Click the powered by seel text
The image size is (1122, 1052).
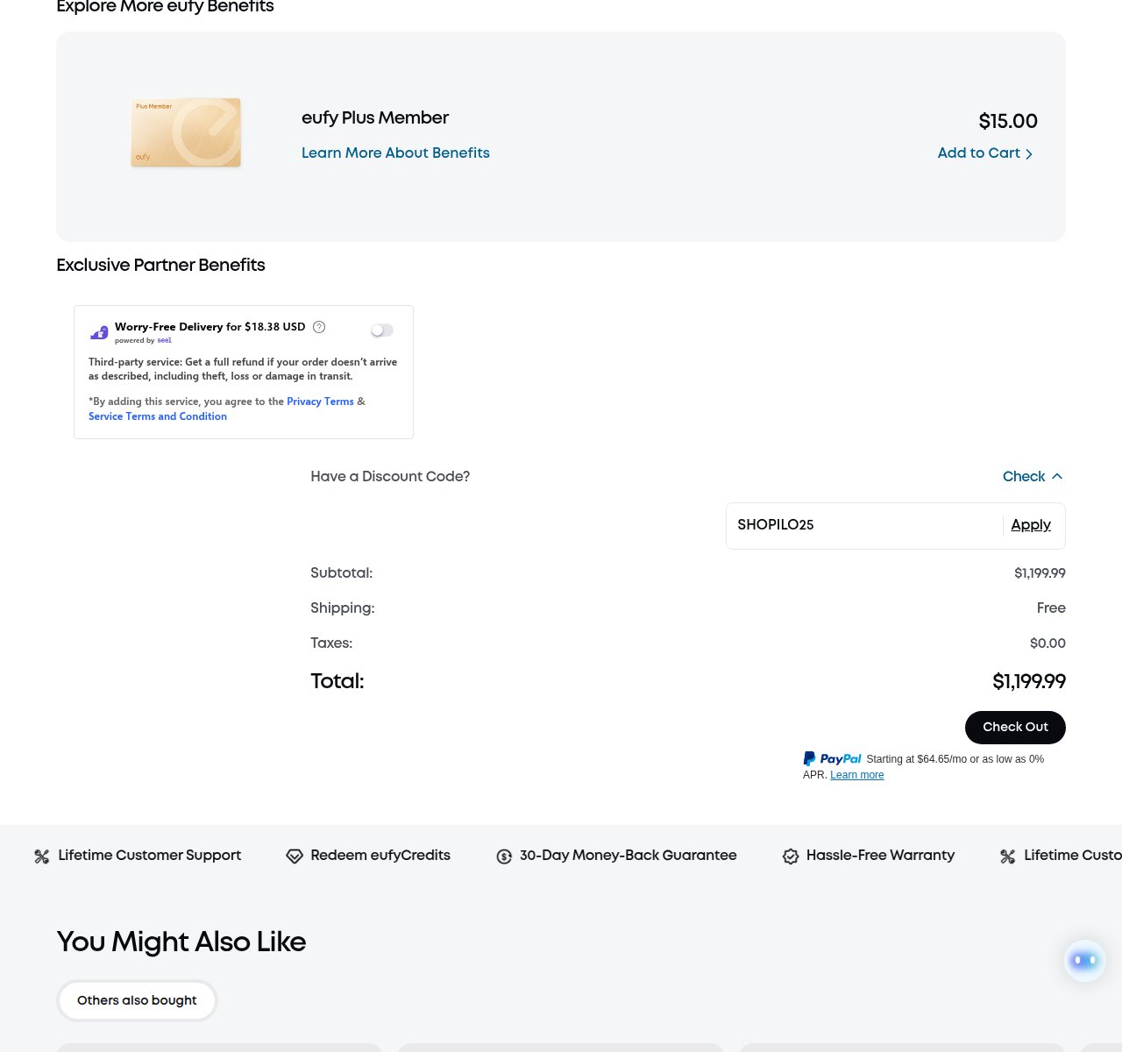click(x=143, y=340)
